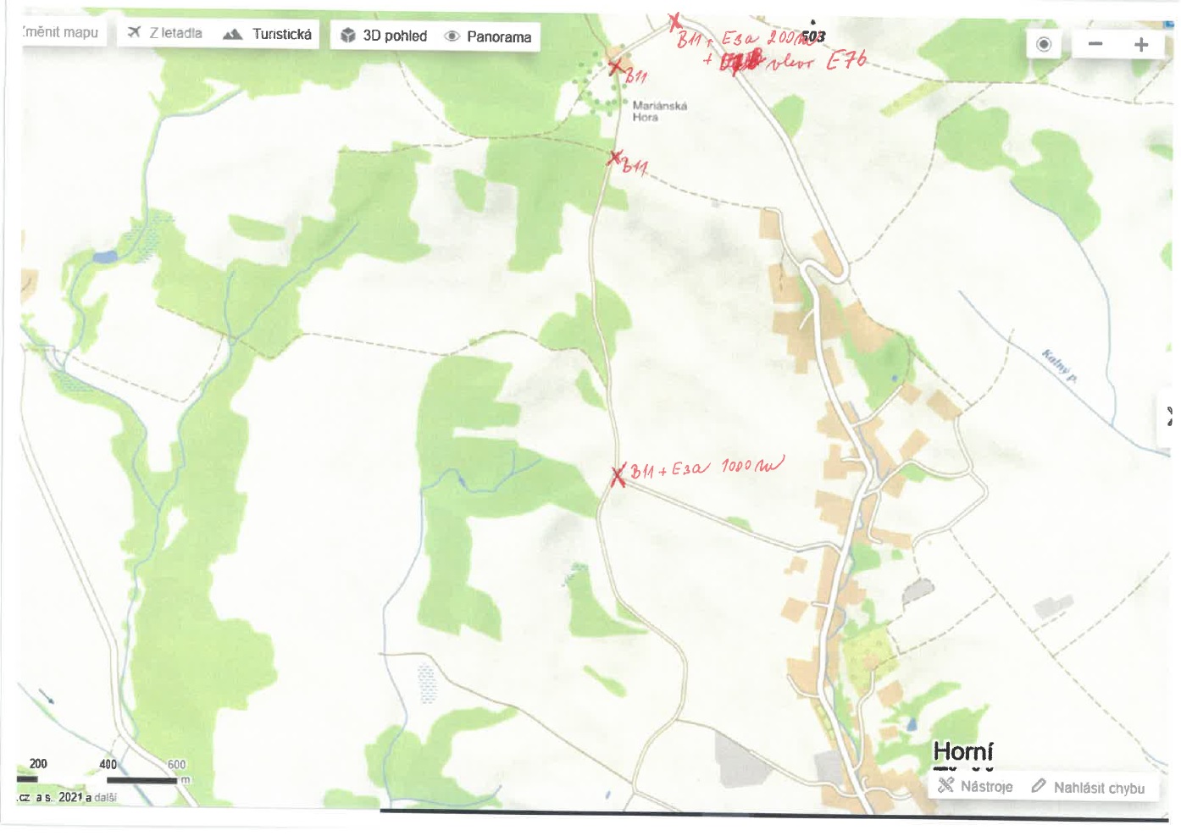Image resolution: width=1181 pixels, height=836 pixels.
Task: Click the map scale bar
Action: (x=141, y=779)
